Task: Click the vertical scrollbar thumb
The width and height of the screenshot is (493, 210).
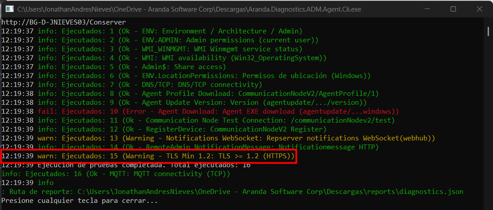Action: tap(488, 31)
